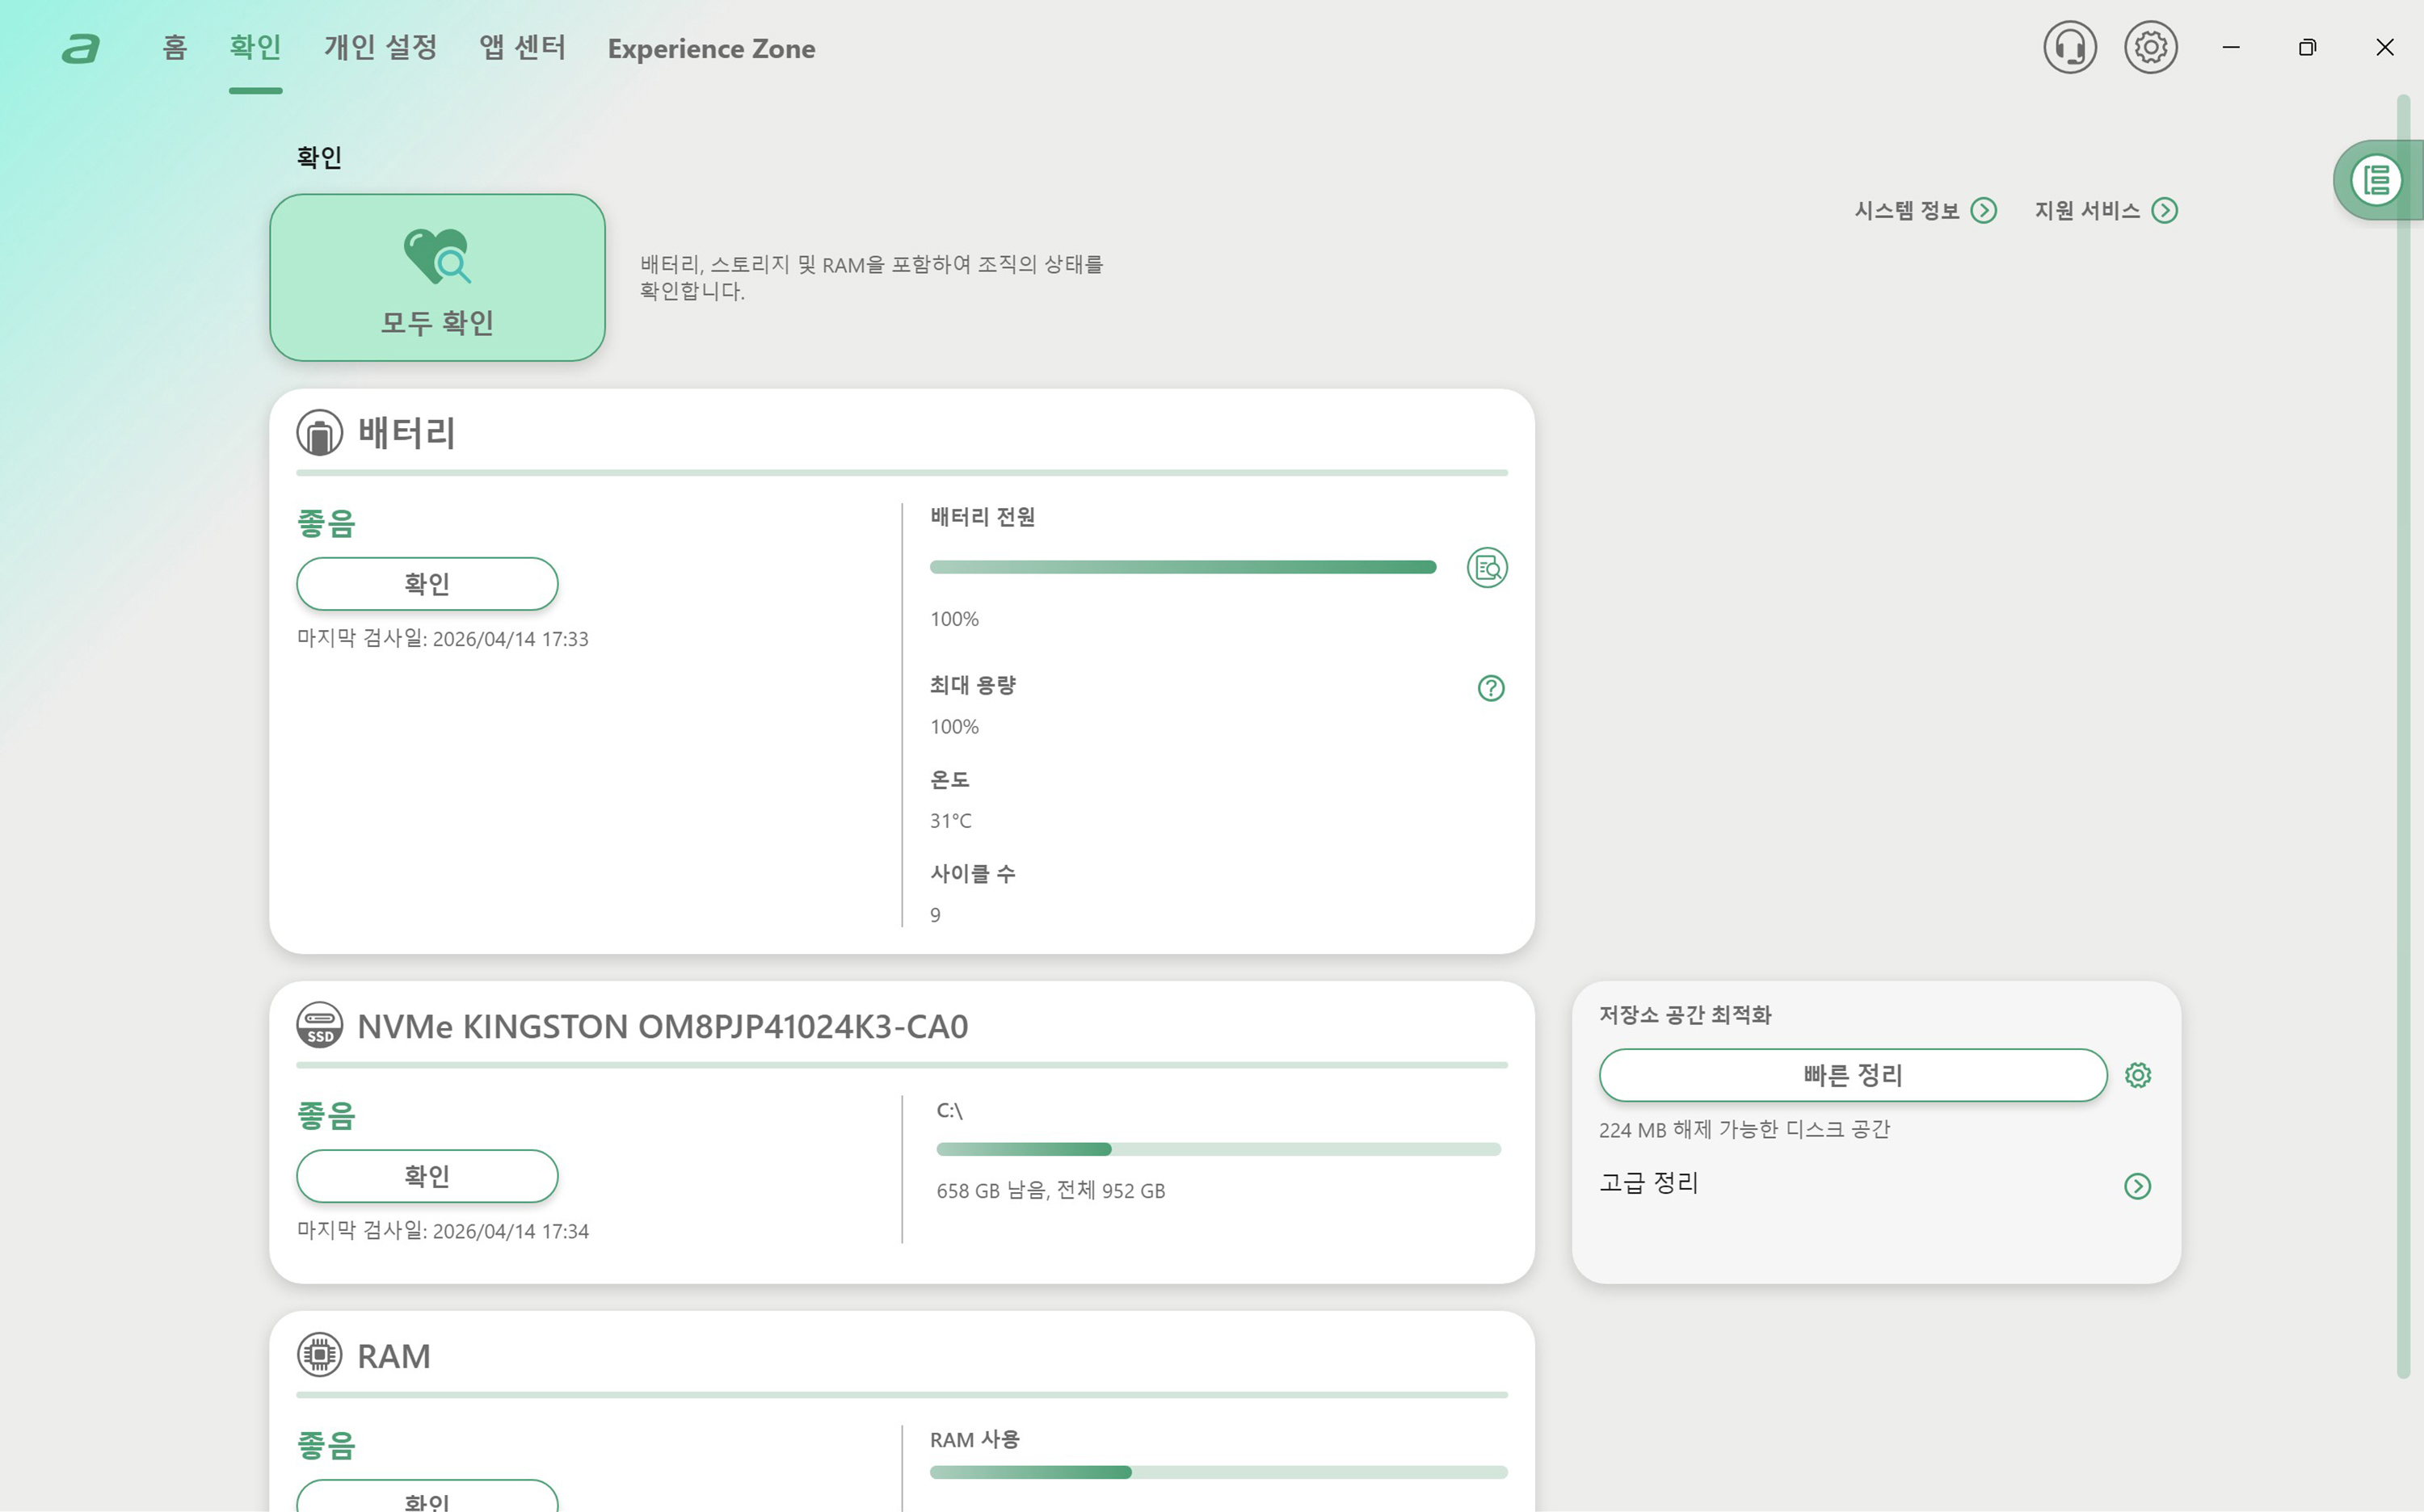2424x1512 pixels.
Task: Start 빠른 정리 quick cleanup
Action: (1852, 1075)
